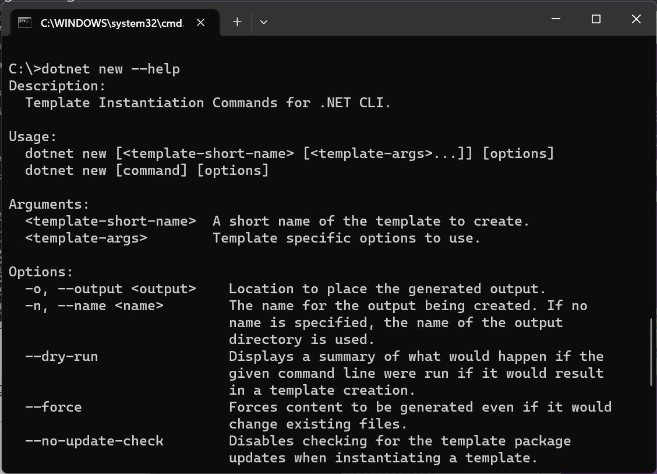Click the '-n, --name <name>' option
The width and height of the screenshot is (657, 474).
pos(94,306)
